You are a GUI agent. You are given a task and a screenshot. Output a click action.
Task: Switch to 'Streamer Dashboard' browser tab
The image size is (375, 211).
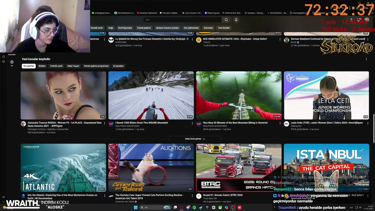pos(147,13)
